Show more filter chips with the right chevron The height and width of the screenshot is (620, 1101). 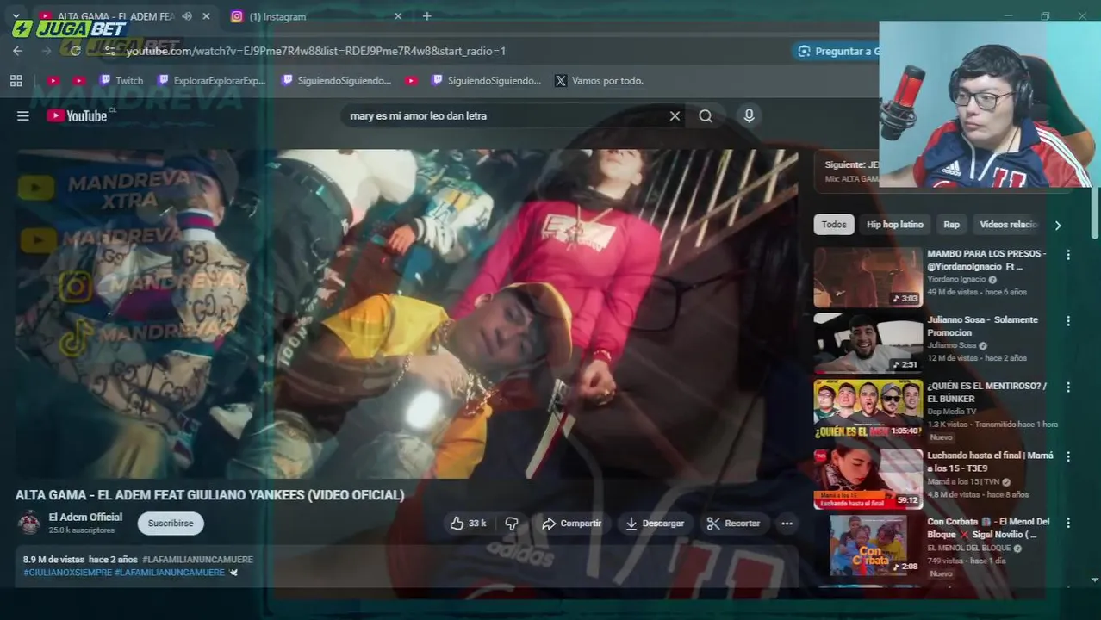pyautogui.click(x=1058, y=225)
